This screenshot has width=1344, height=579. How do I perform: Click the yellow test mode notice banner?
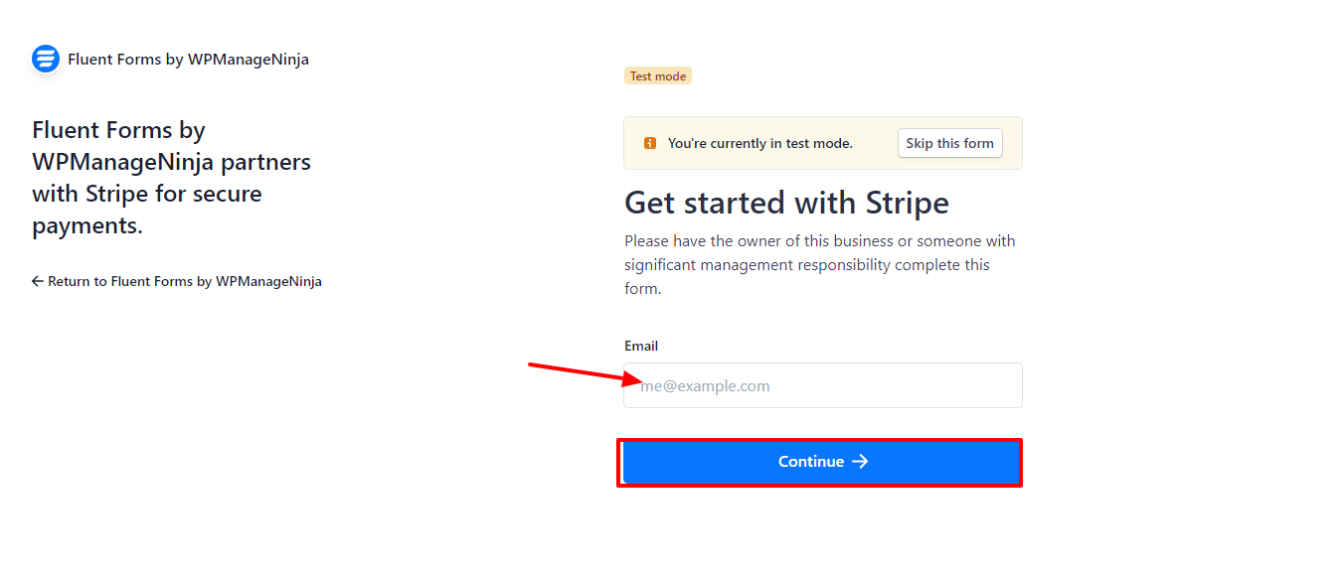coord(823,143)
